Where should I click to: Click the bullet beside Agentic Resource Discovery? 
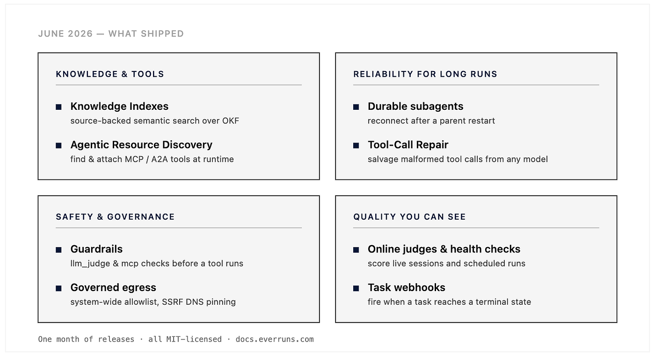pyautogui.click(x=58, y=145)
